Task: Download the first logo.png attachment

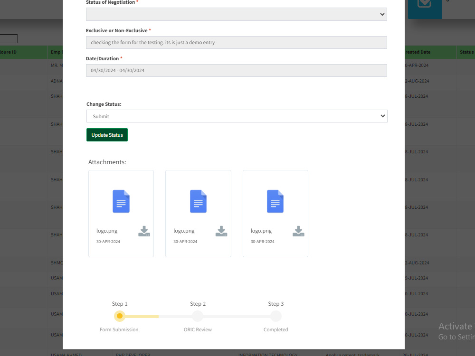Action: click(x=144, y=231)
